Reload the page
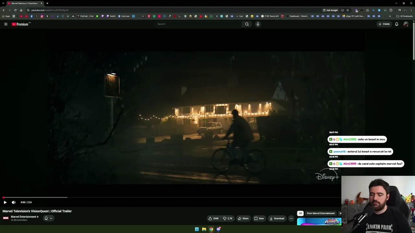The image size is (415, 233). click(x=15, y=10)
